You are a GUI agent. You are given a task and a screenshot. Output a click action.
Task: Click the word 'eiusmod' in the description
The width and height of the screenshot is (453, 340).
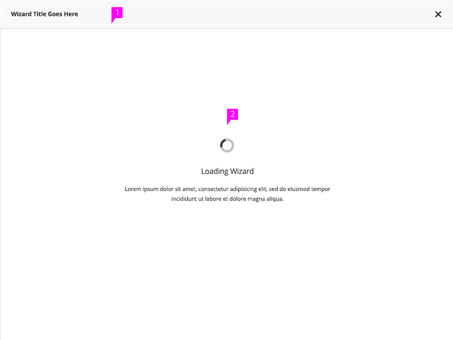(299, 189)
